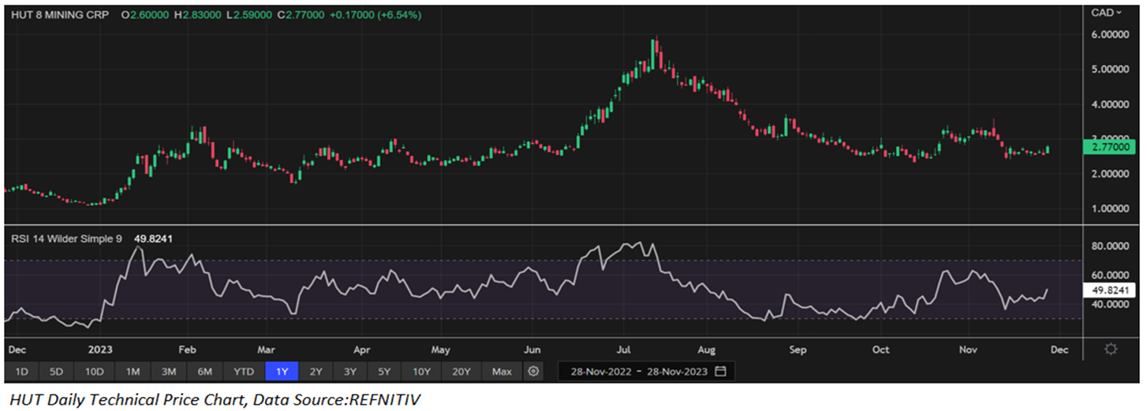Open range settings gear beside Max button
1147x411 pixels.
(534, 371)
